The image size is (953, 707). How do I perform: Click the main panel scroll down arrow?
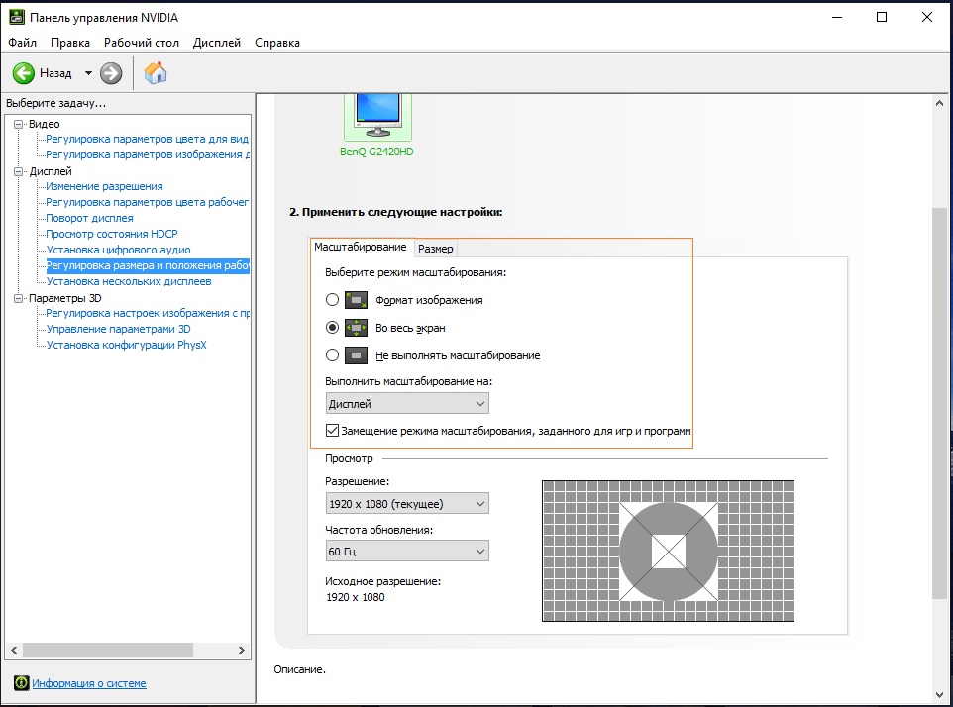[x=940, y=695]
